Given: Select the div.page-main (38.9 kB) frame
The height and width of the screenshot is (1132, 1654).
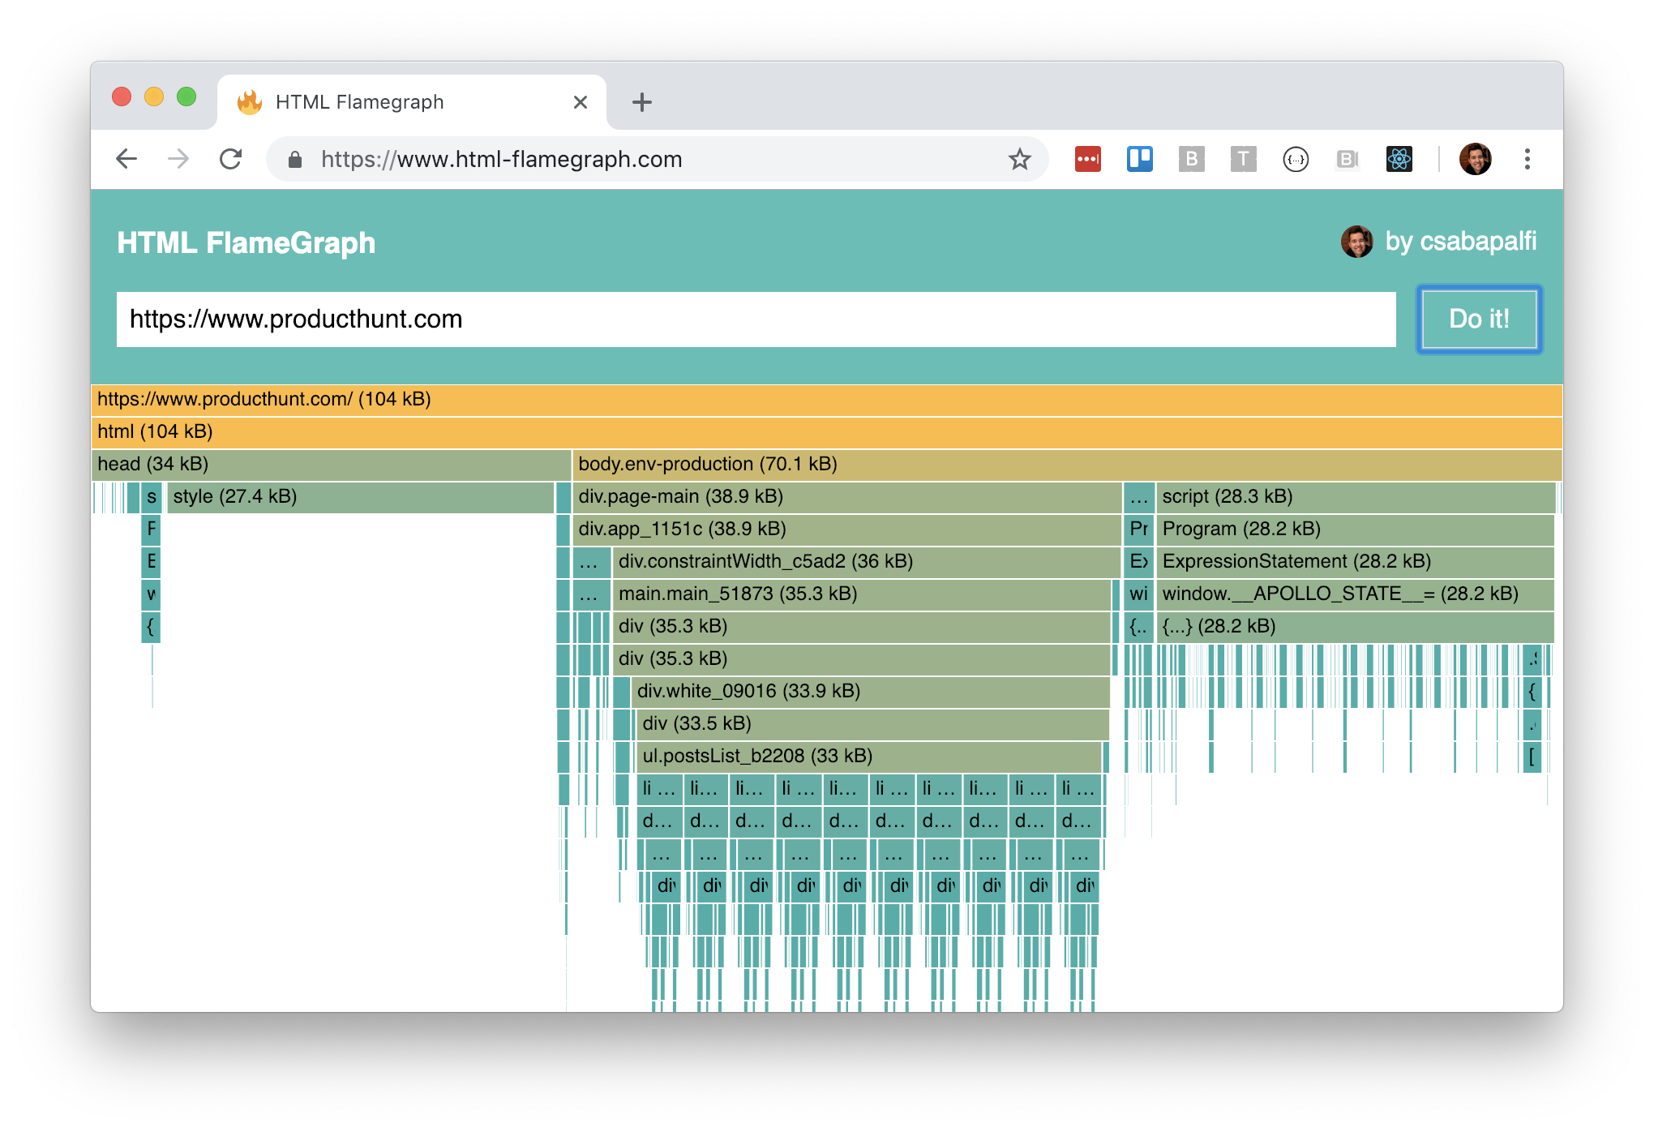Looking at the screenshot, I should (811, 496).
